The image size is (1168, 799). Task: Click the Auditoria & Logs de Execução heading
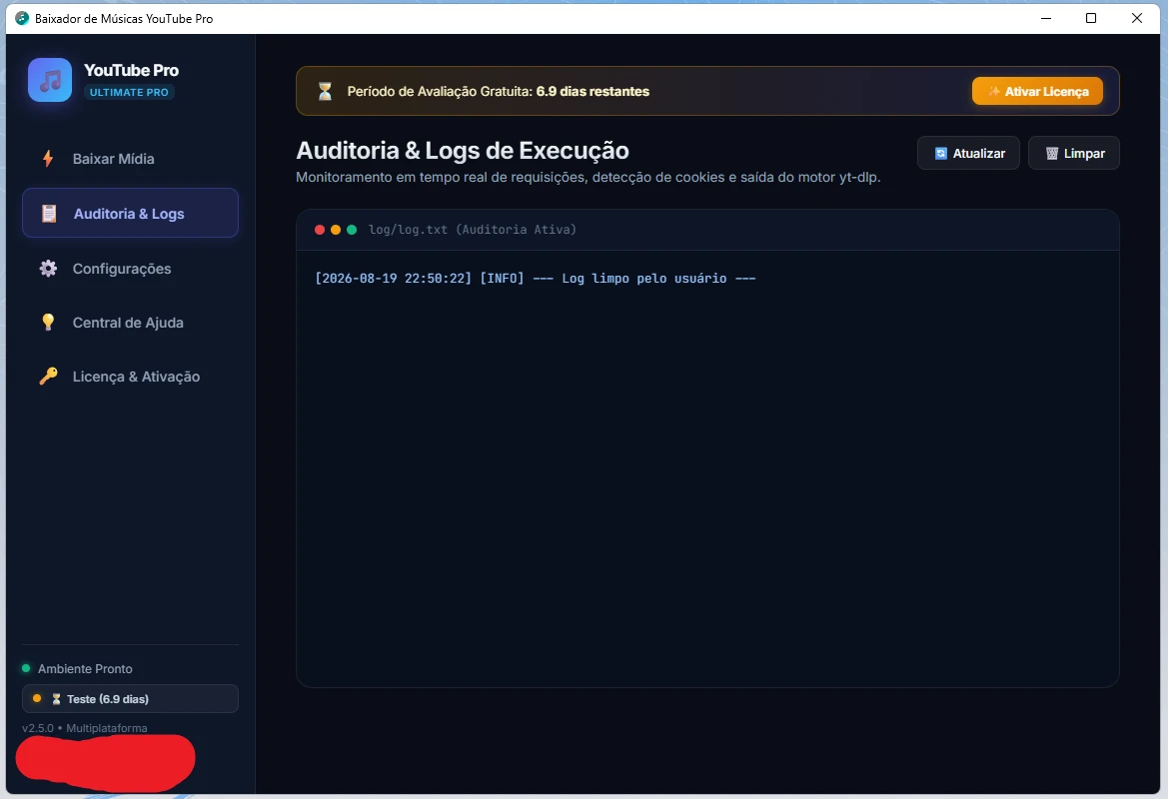point(463,151)
